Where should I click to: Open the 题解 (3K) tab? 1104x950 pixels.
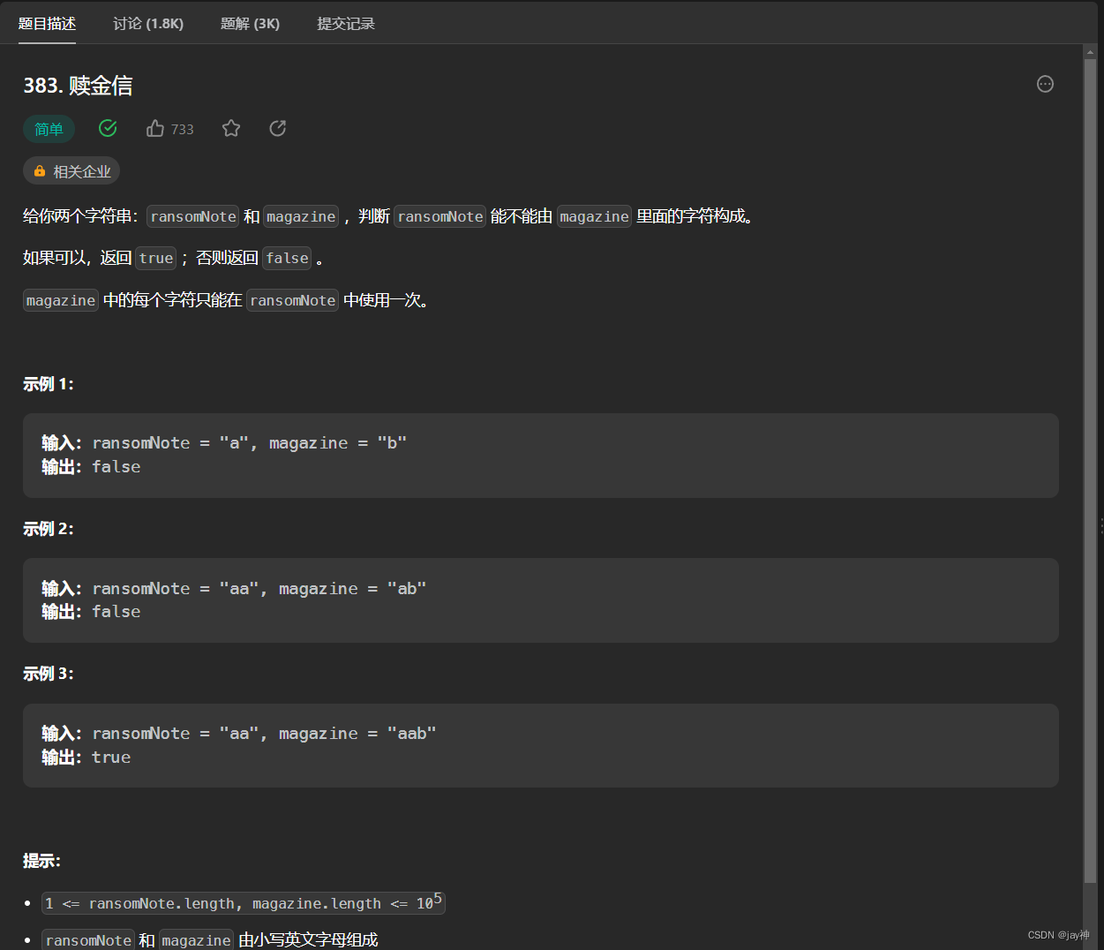[x=250, y=23]
